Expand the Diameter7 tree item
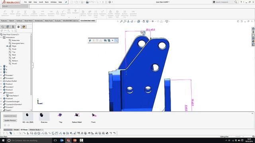Screen dimensions: 255x143 click(x=1, y=107)
